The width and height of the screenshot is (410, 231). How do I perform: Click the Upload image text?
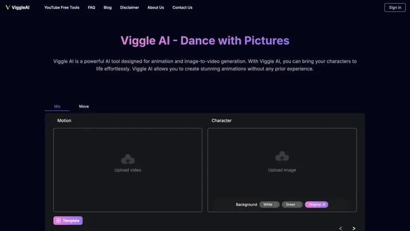[282, 170]
